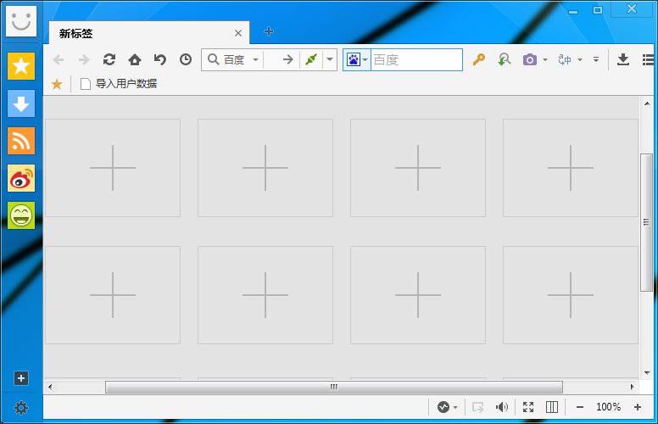
Task: Refresh the current page
Action: [109, 59]
